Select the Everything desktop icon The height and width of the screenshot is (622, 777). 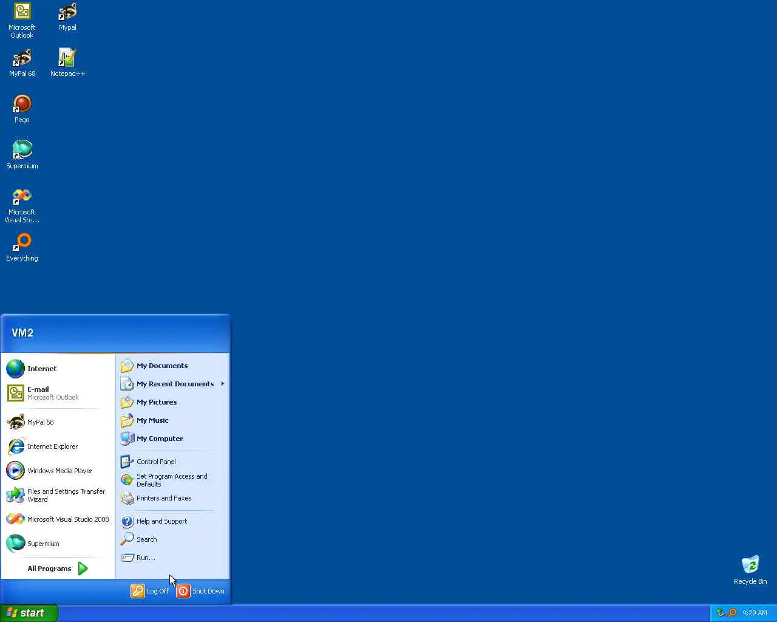[x=22, y=248]
